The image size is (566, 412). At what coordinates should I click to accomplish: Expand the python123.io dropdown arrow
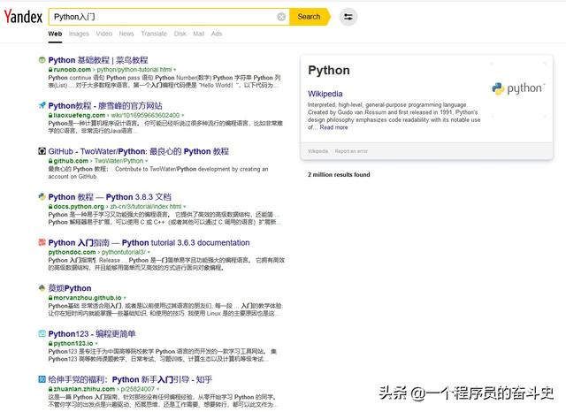[x=96, y=343]
